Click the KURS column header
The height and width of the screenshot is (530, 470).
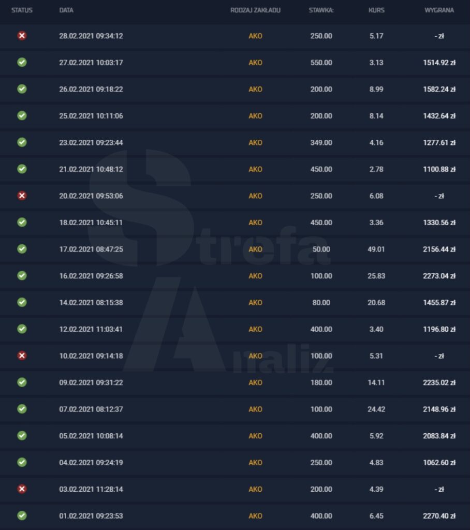pos(376,10)
